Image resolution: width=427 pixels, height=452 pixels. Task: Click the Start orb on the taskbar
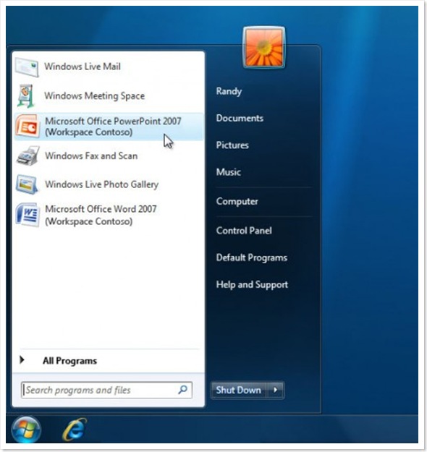(x=26, y=430)
